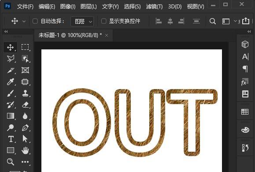
Task: Click distribute vertical centers icon
Action: (x=196, y=21)
